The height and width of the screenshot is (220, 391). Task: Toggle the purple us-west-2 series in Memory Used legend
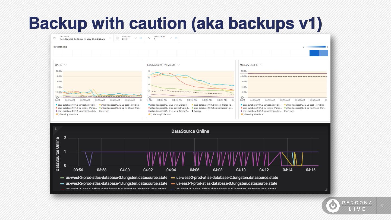coord(261,111)
